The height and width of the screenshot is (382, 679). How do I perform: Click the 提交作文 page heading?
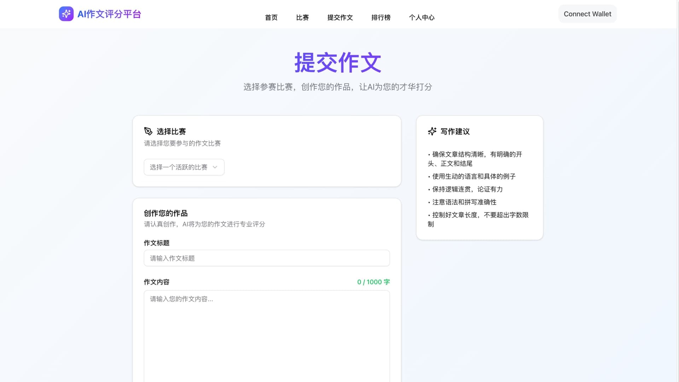click(337, 62)
